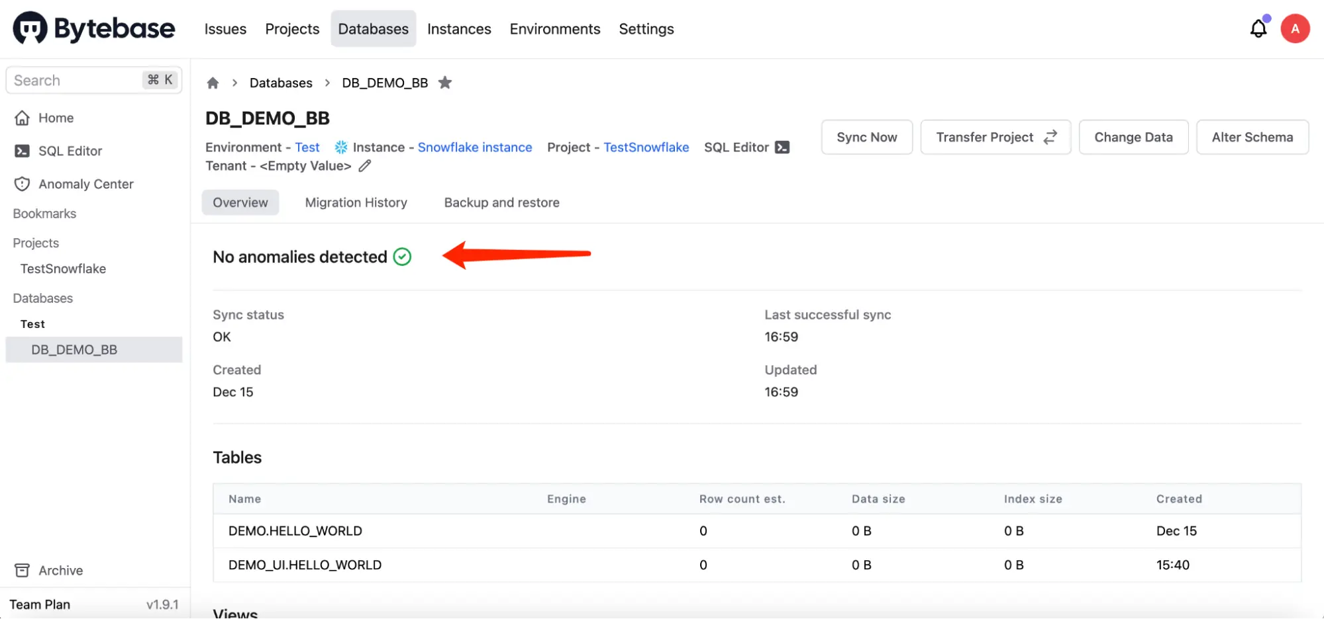The image size is (1324, 619).
Task: Click the Name column header
Action: (244, 499)
